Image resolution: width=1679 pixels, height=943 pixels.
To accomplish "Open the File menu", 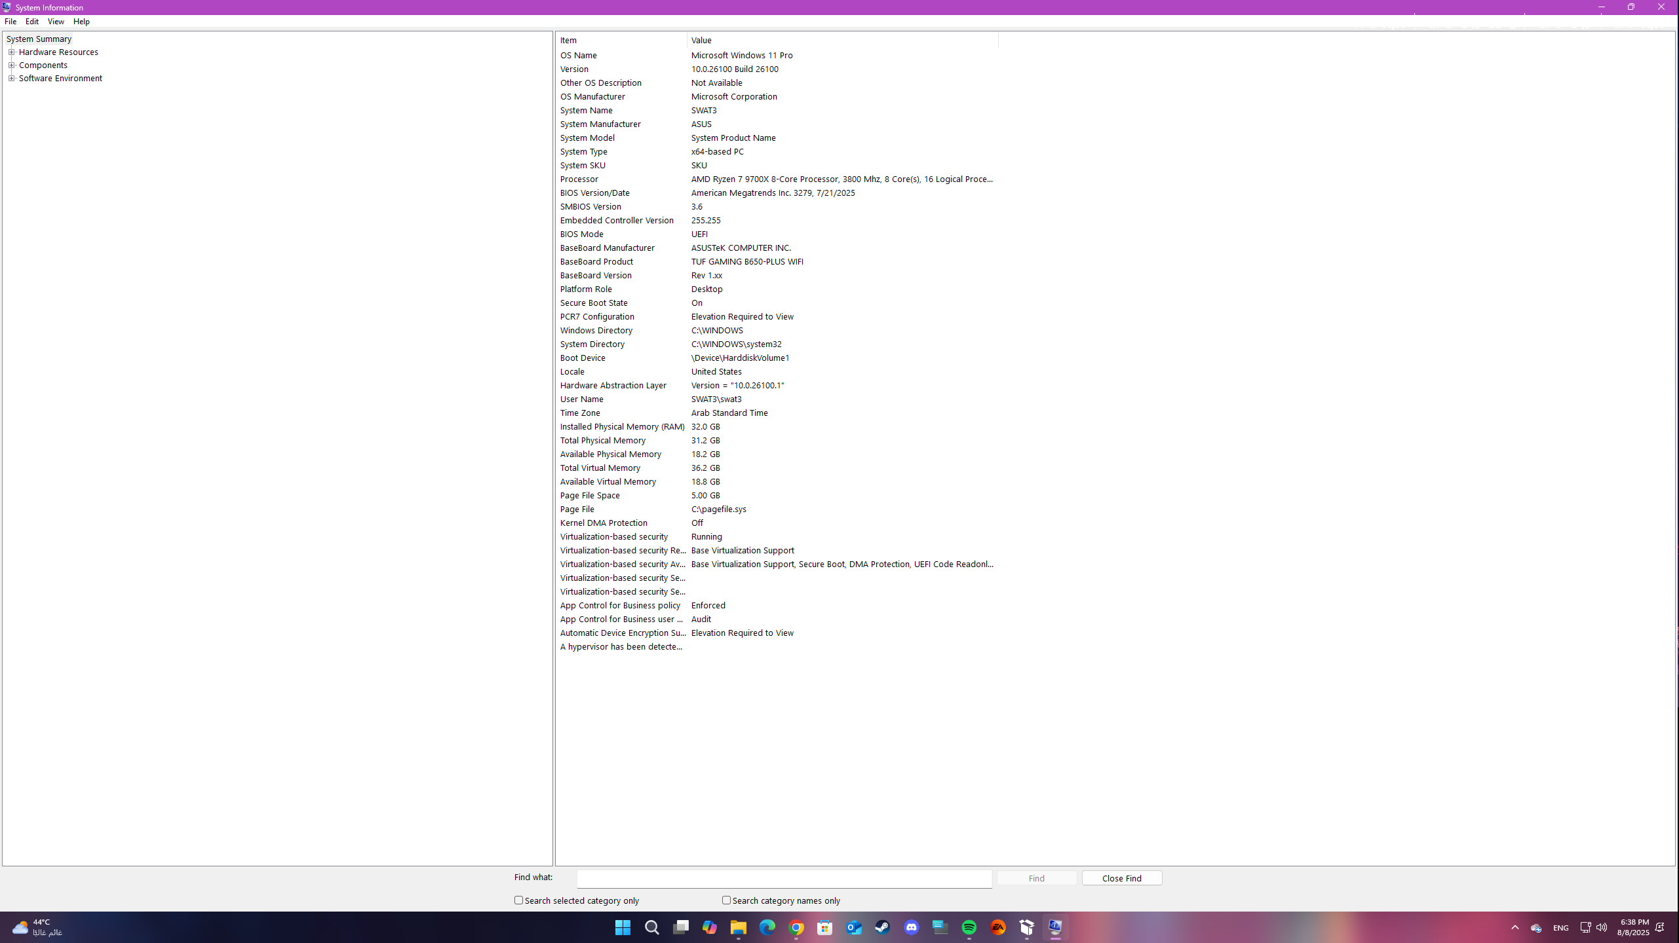I will click(x=10, y=22).
